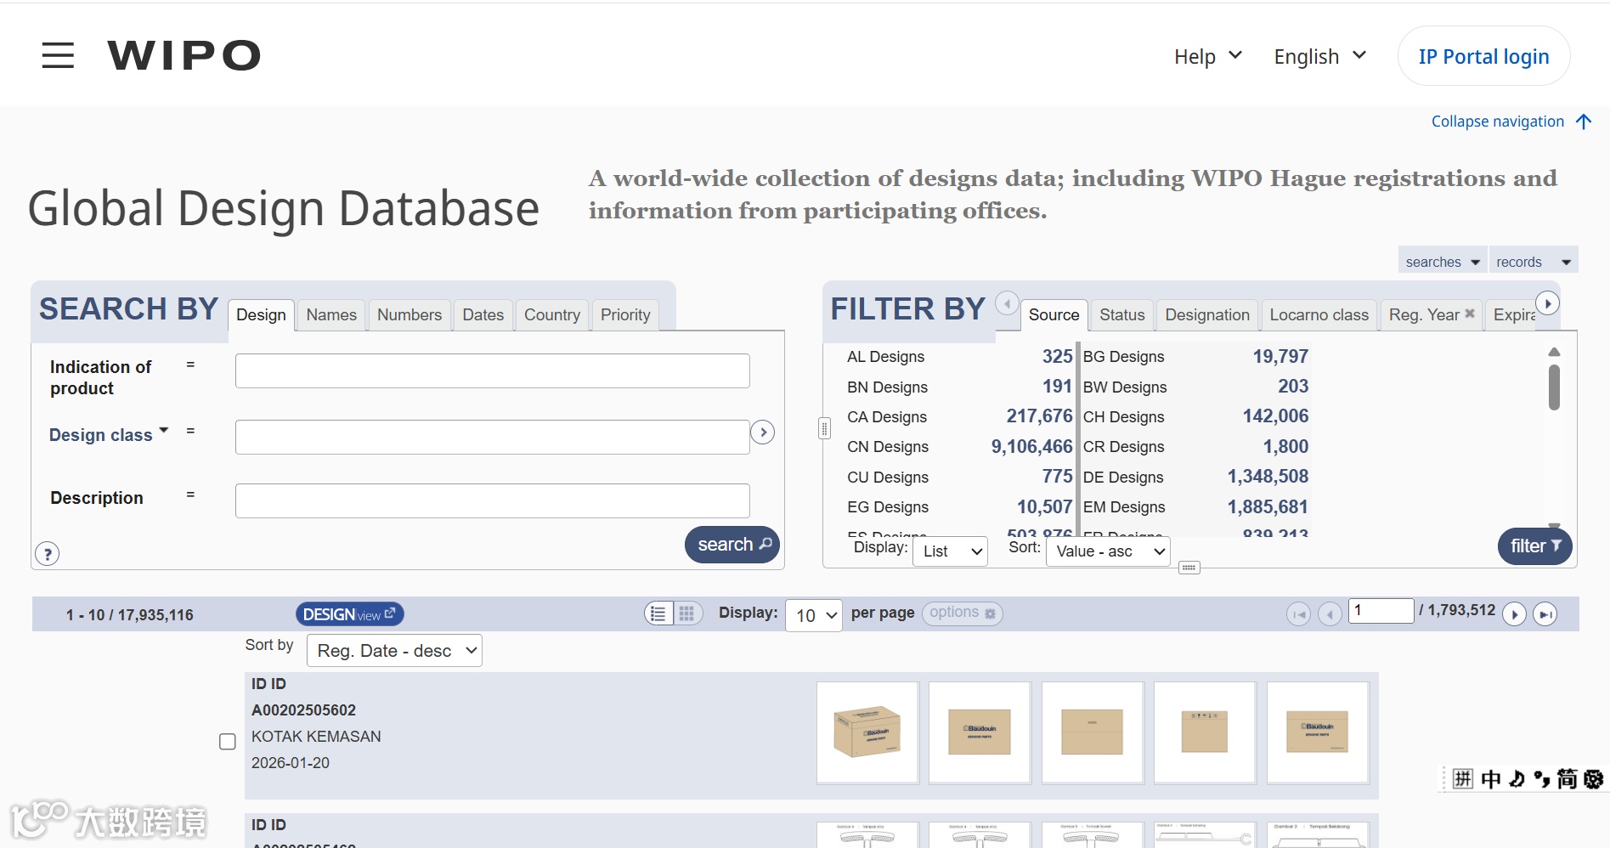Open the DESIGN view button
Viewport: 1610px width, 848px height.
coord(349,614)
